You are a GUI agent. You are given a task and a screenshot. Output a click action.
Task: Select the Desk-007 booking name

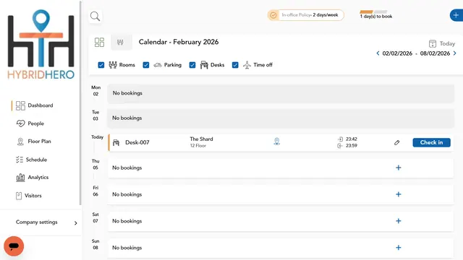[137, 143]
